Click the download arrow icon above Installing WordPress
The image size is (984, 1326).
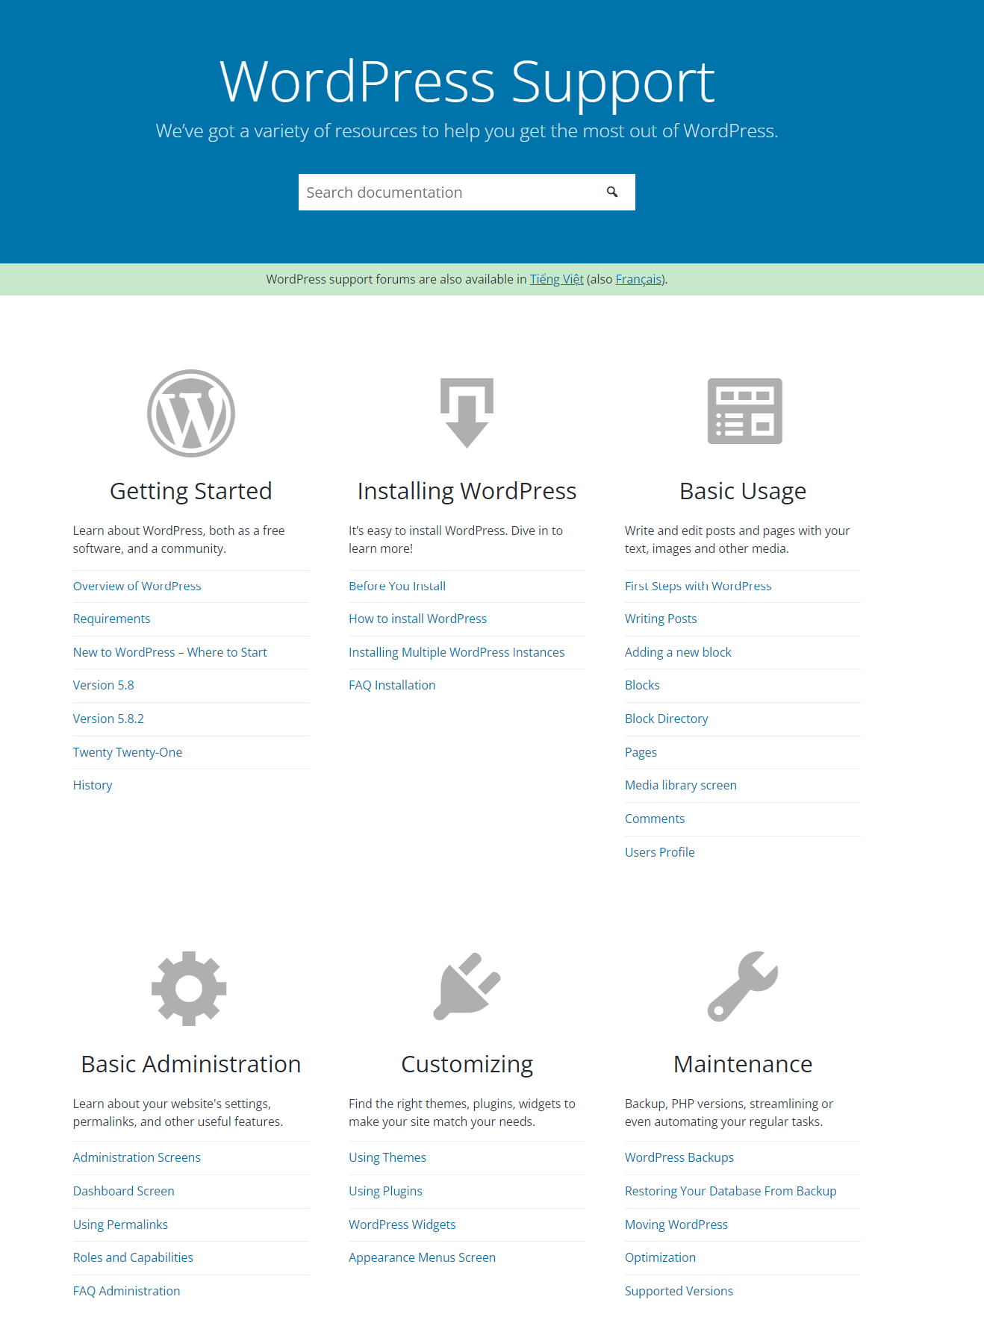[467, 413]
